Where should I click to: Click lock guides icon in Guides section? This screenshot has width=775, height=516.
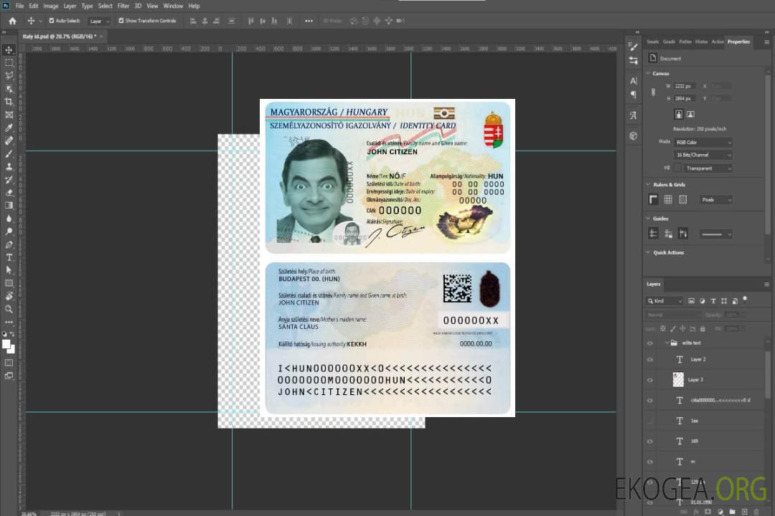668,234
